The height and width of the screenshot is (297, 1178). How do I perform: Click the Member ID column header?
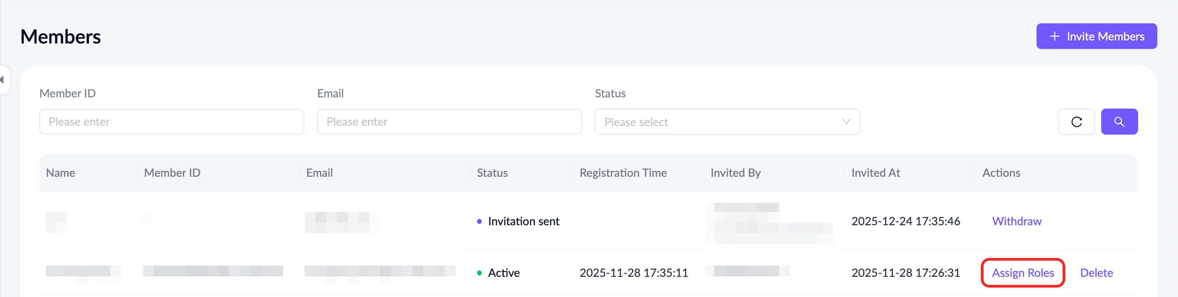[172, 173]
